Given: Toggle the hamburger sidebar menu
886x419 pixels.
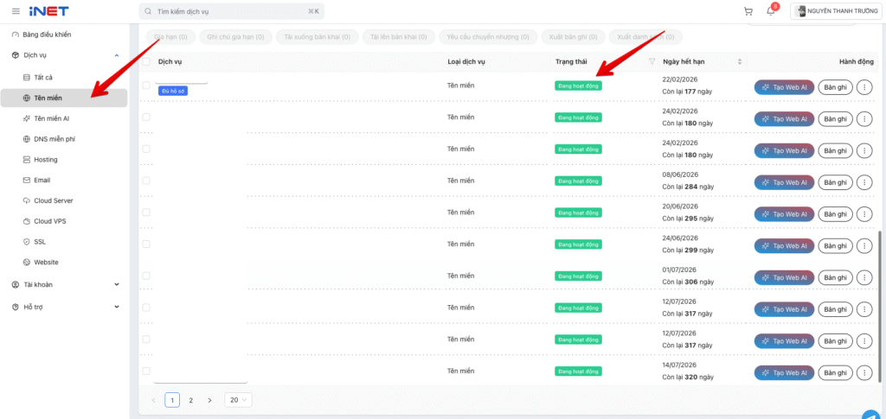Looking at the screenshot, I should point(16,11).
